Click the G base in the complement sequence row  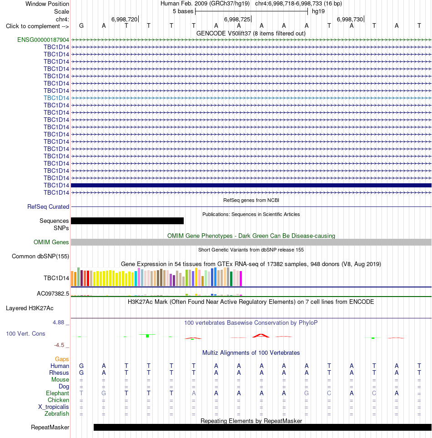pos(81,26)
